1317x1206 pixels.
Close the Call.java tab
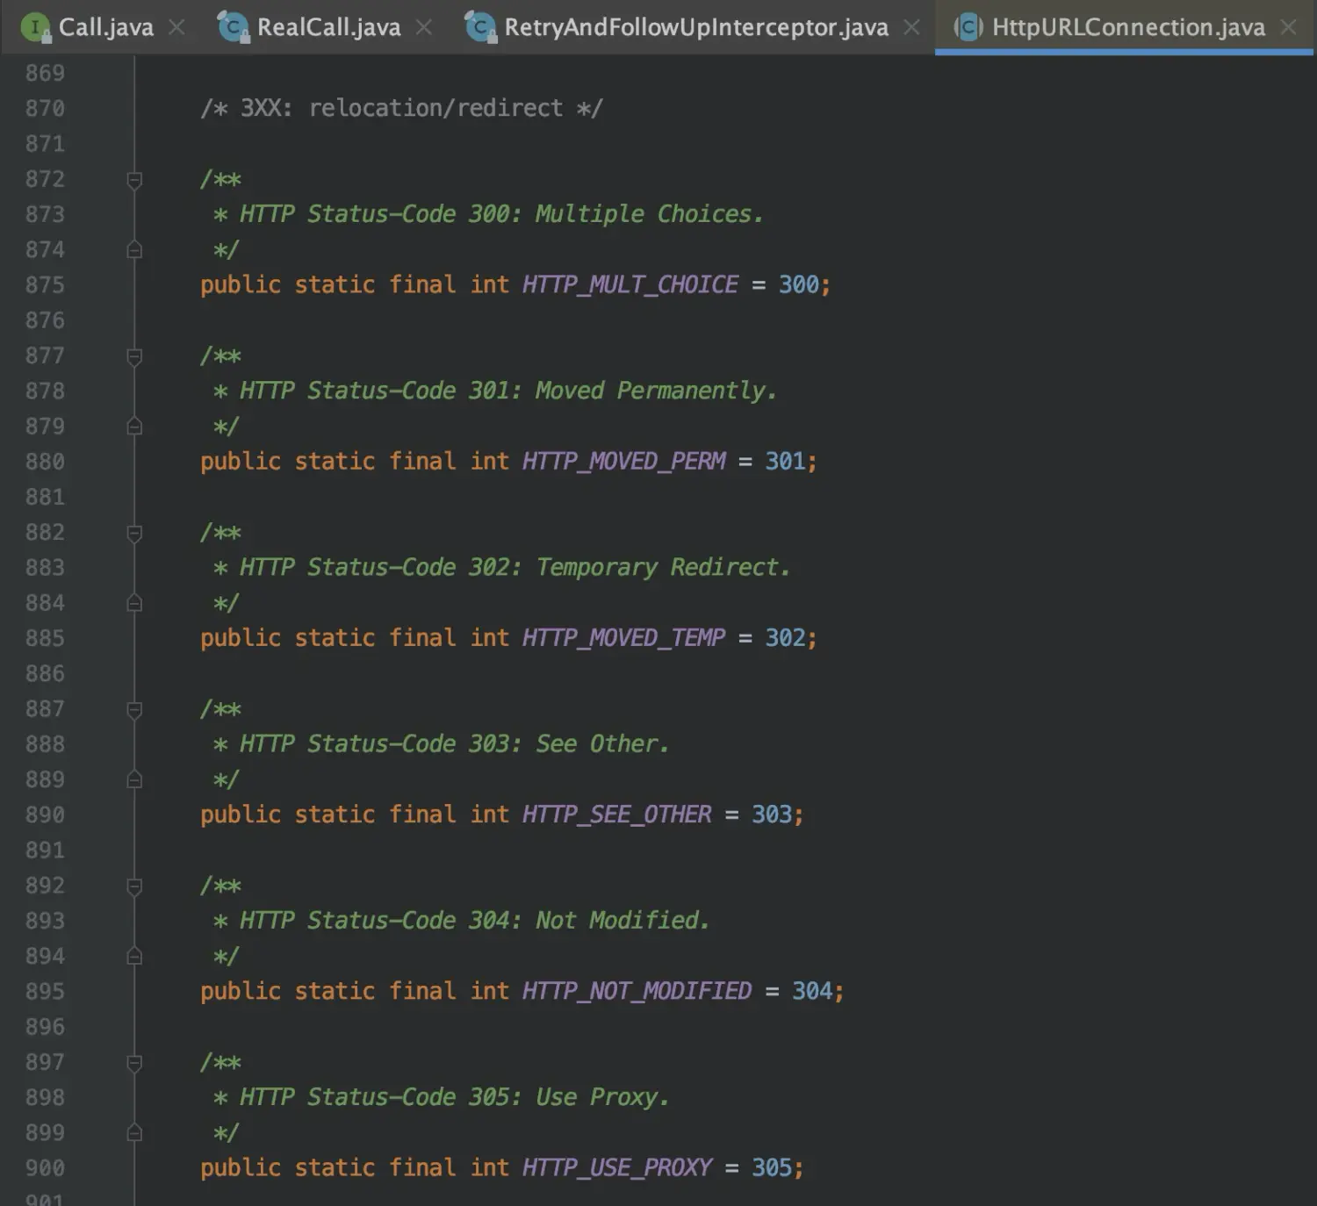[176, 27]
